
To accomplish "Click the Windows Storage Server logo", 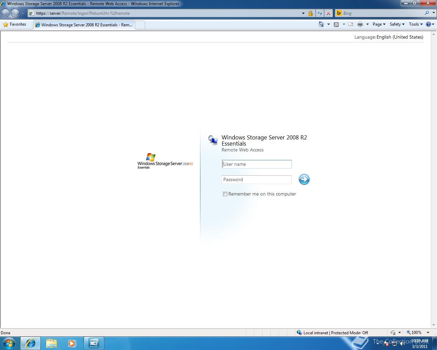I will [x=165, y=161].
